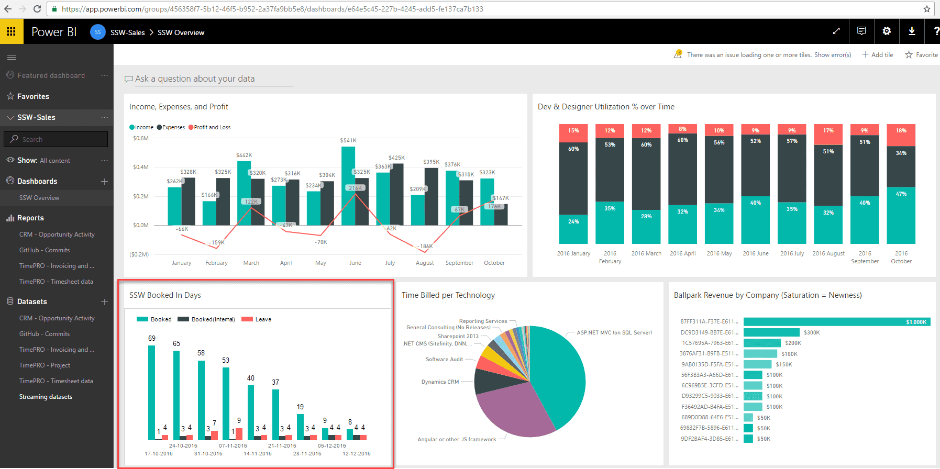Click SSW-Sales breadcrumb link
The width and height of the screenshot is (940, 469).
(127, 32)
